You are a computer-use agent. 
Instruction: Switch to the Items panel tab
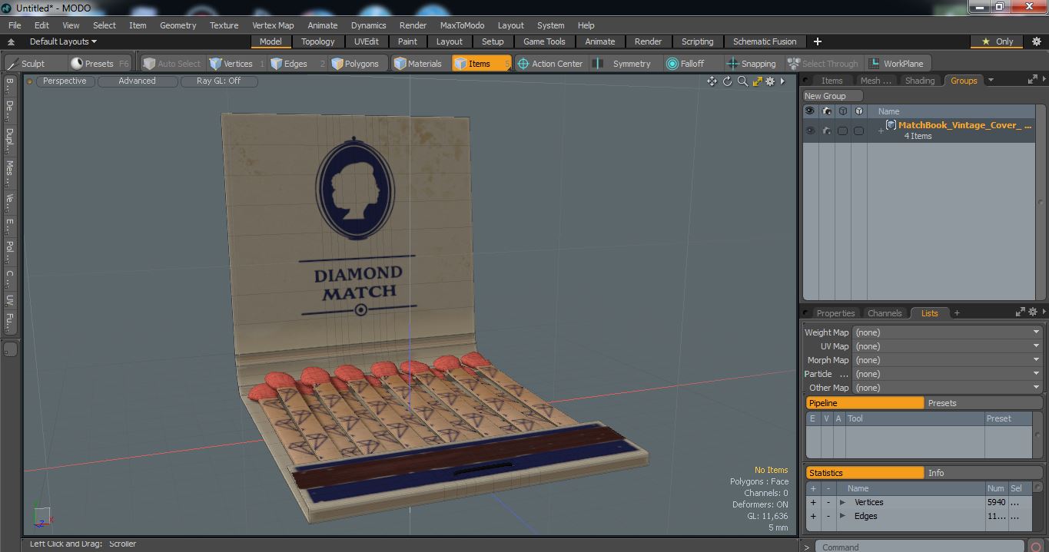click(x=832, y=81)
